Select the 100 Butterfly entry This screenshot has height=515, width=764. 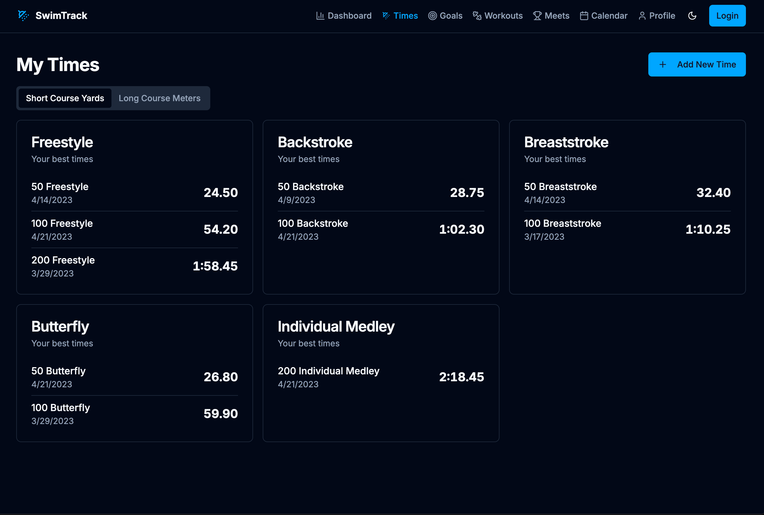click(x=135, y=414)
